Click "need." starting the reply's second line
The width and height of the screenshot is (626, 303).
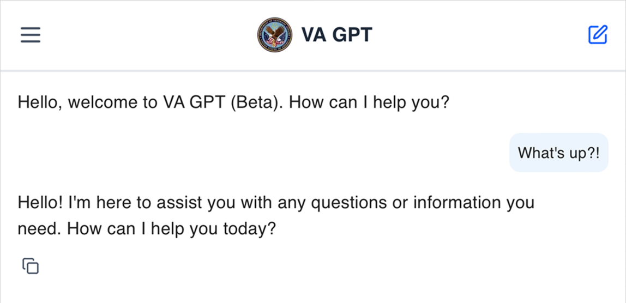click(x=39, y=228)
